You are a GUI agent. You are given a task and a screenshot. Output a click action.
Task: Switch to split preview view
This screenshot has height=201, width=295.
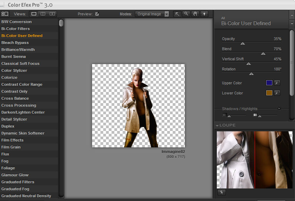43,14
